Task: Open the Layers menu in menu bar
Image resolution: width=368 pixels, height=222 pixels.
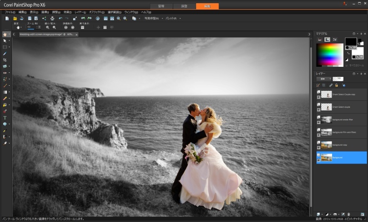Action: point(80,12)
